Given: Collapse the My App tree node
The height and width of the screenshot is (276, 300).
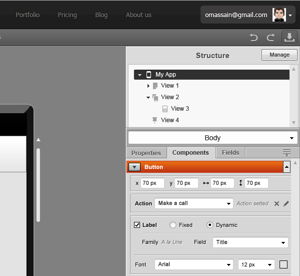Looking at the screenshot, I should tap(139, 75).
